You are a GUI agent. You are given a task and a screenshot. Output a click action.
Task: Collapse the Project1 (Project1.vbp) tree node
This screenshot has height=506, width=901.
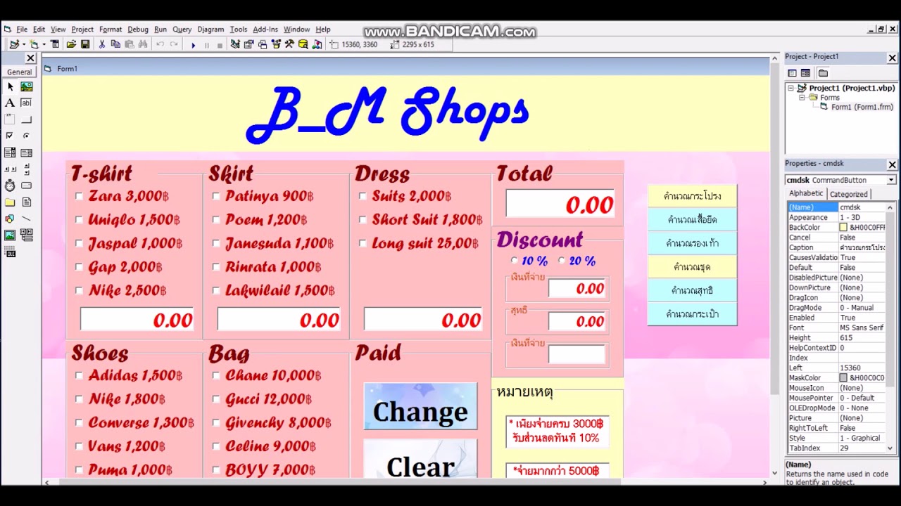(x=790, y=89)
